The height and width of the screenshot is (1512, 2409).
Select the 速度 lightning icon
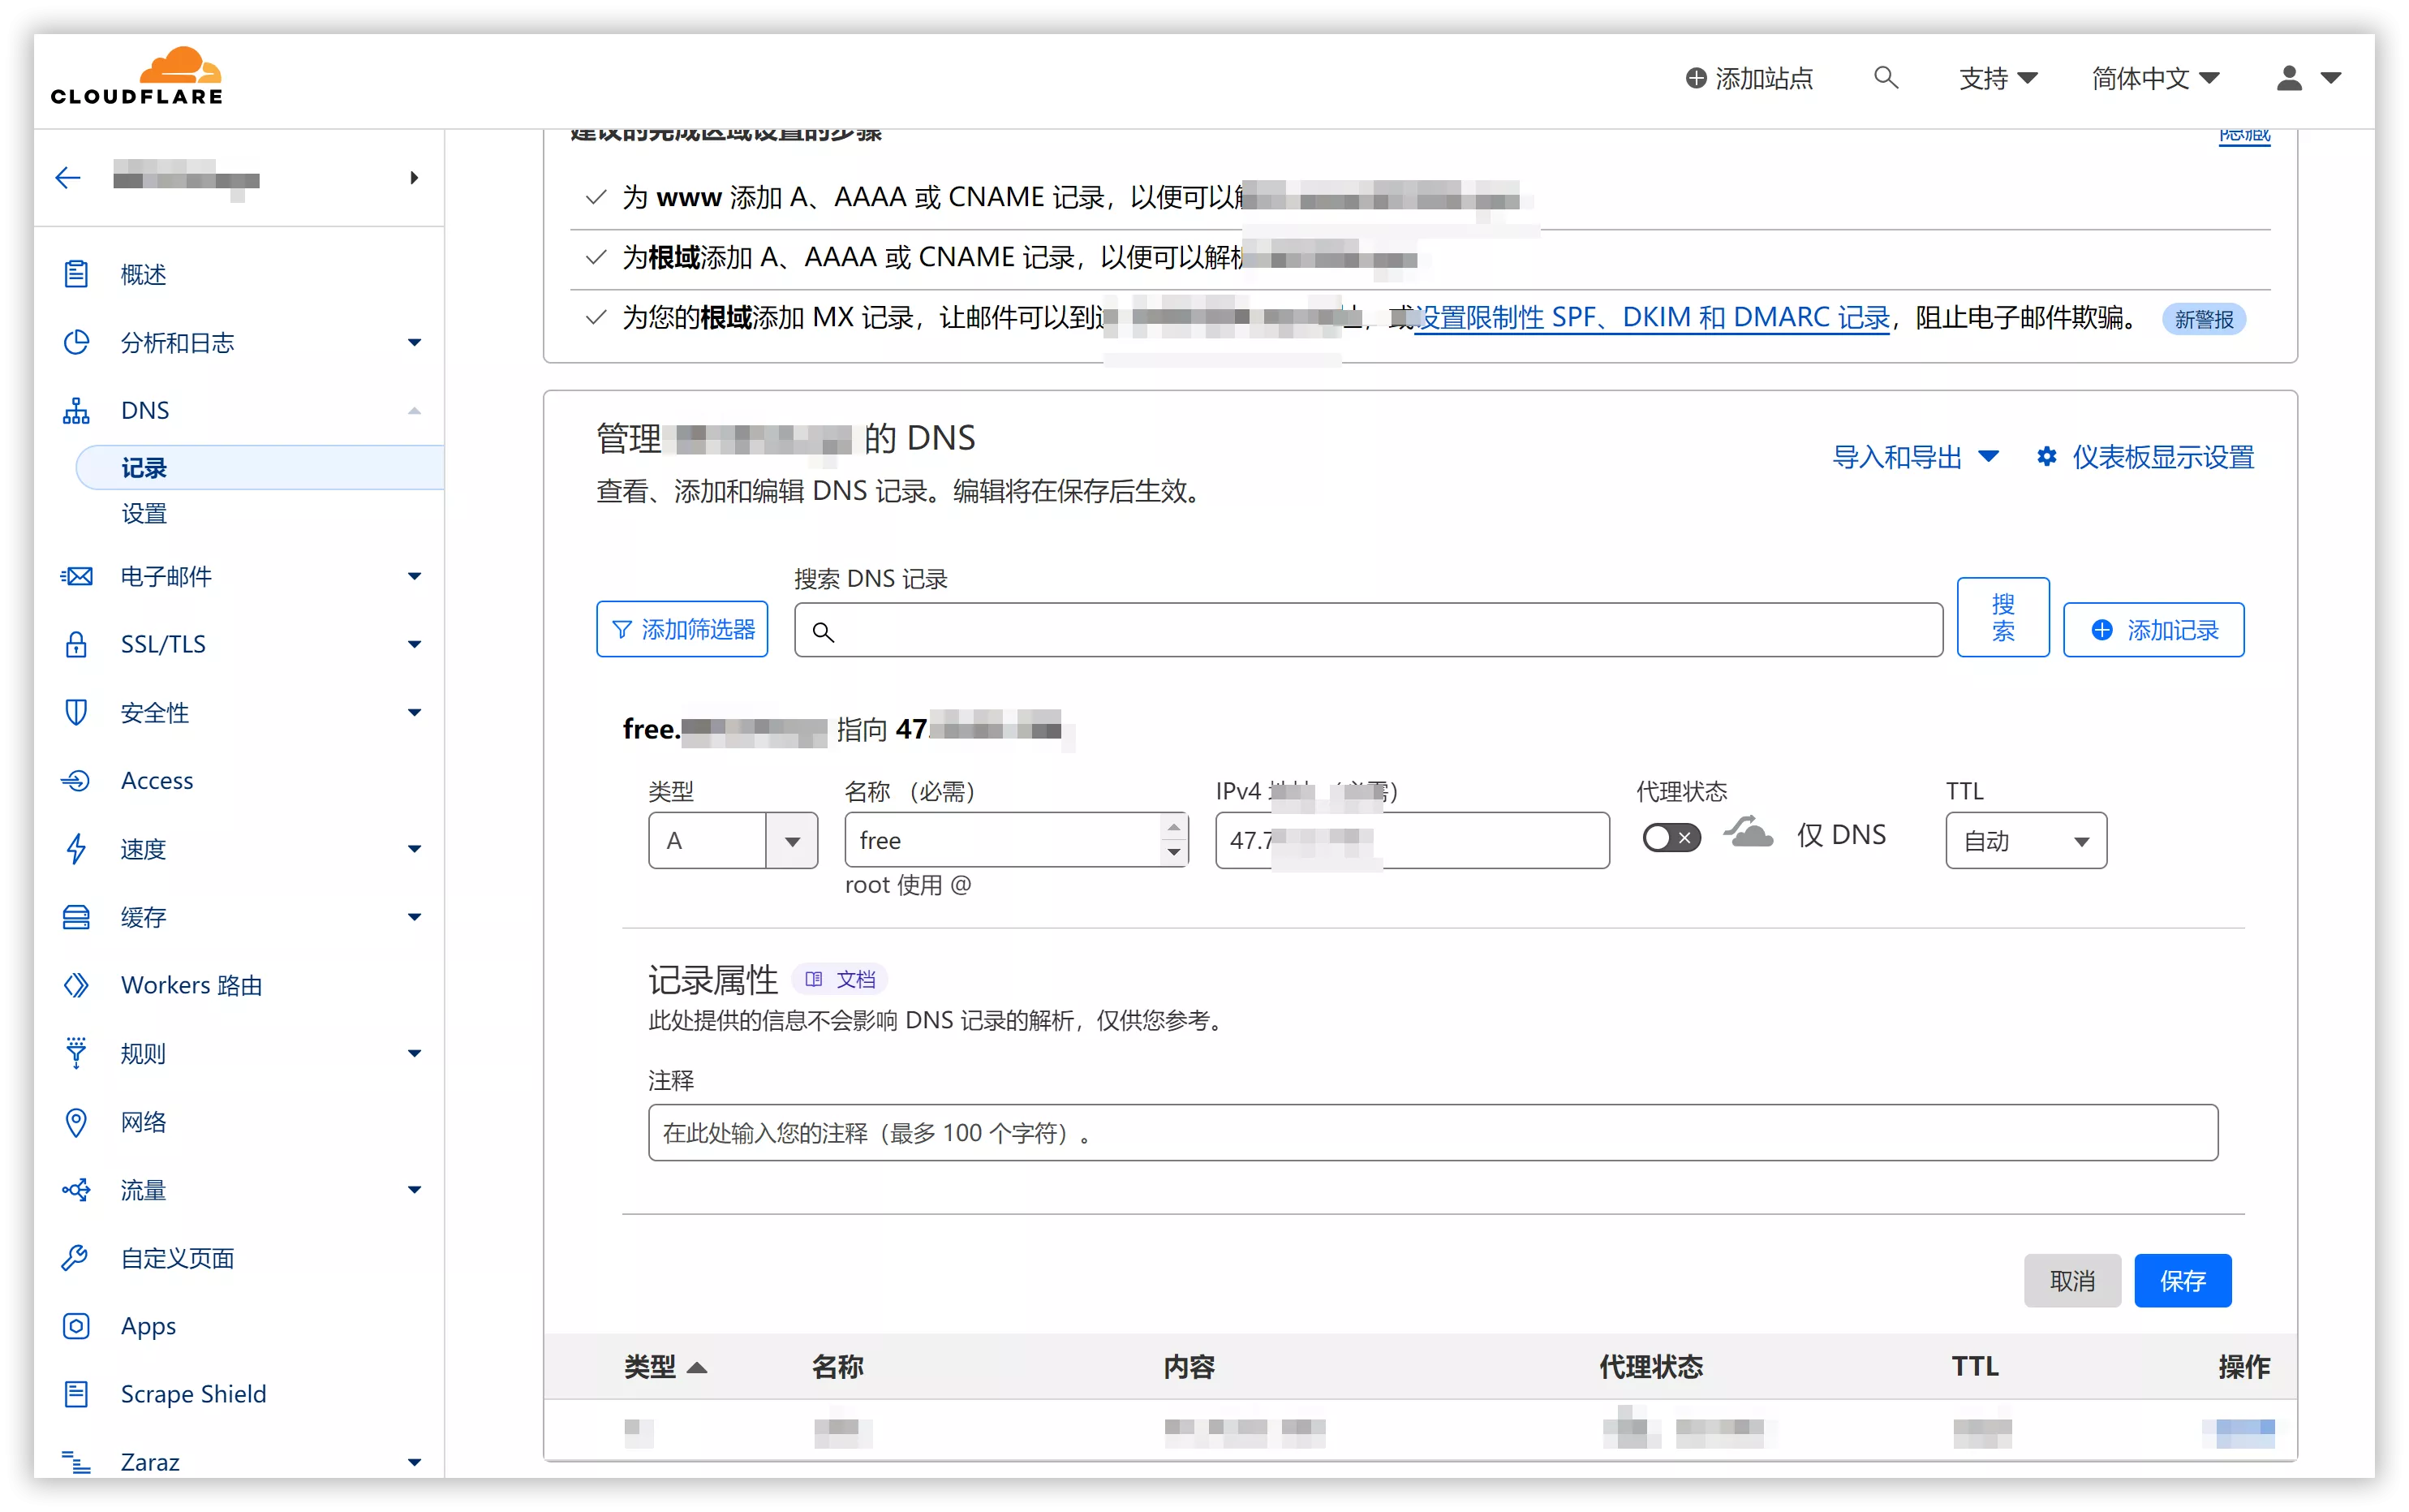click(76, 849)
